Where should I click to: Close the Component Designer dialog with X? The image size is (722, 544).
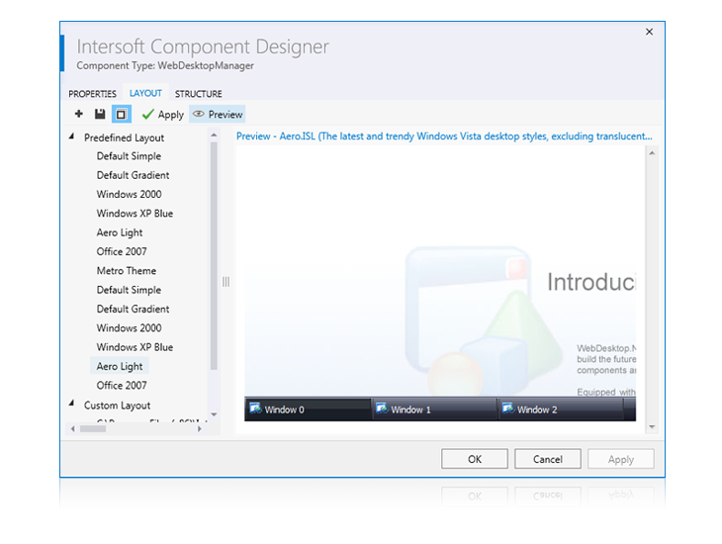[x=649, y=32]
